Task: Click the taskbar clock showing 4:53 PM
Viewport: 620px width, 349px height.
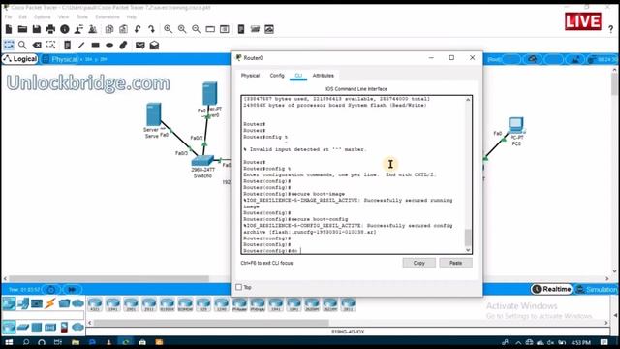Action: (581, 342)
